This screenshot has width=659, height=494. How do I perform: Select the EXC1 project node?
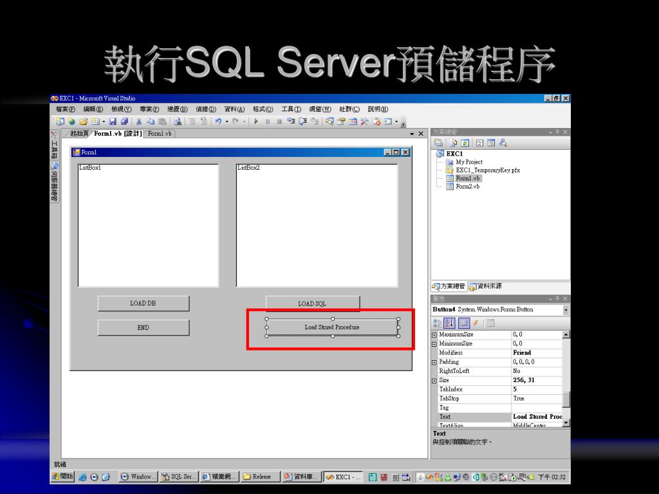(x=454, y=154)
